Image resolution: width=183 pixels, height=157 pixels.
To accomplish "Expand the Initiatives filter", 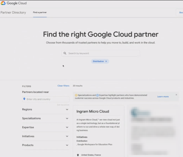I will pos(45,136).
